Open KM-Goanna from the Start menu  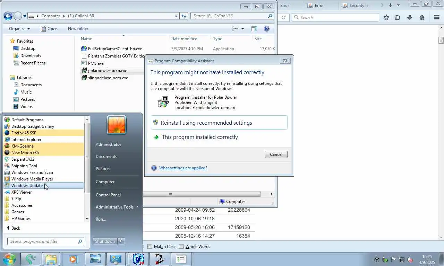(44, 146)
